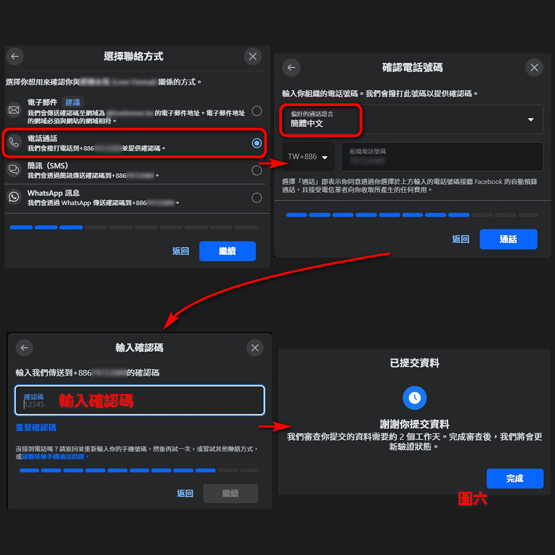The image size is (555, 555).
Task: Click the WhatsApp logo icon
Action: point(14,197)
